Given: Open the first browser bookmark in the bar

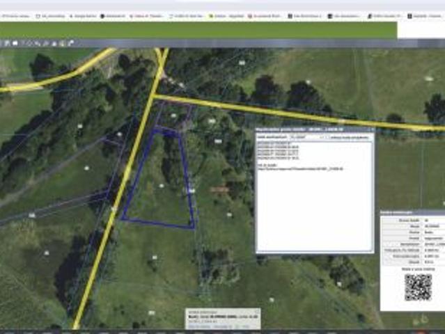Looking at the screenshot, I should click(x=15, y=16).
